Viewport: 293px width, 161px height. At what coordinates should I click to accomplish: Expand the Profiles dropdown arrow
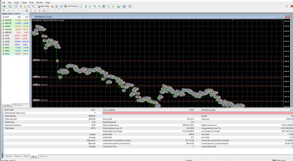(12, 6)
